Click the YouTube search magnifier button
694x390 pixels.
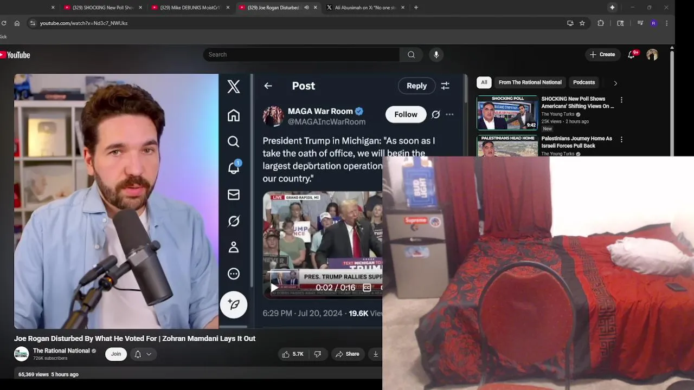point(411,55)
